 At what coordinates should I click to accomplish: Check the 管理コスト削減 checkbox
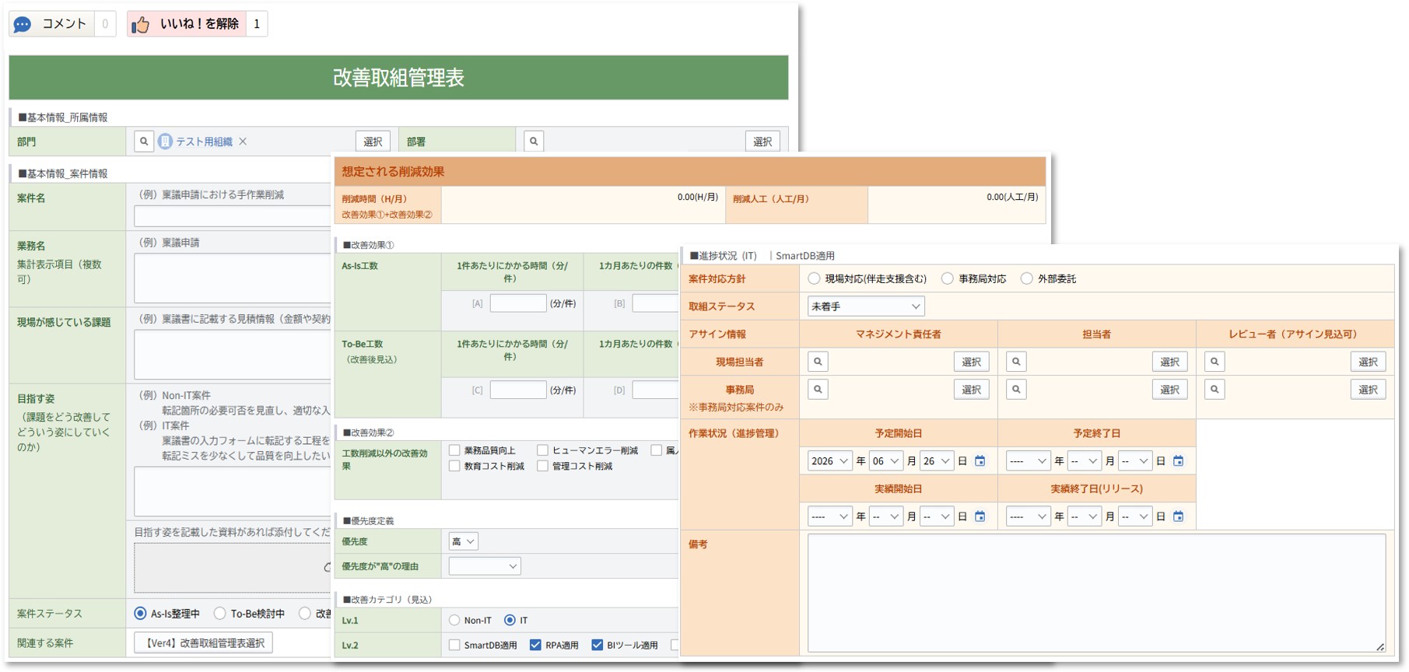(542, 466)
